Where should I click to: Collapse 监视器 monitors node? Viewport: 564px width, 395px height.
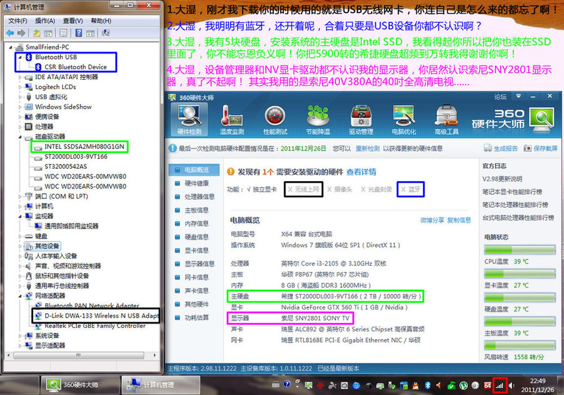click(x=20, y=216)
